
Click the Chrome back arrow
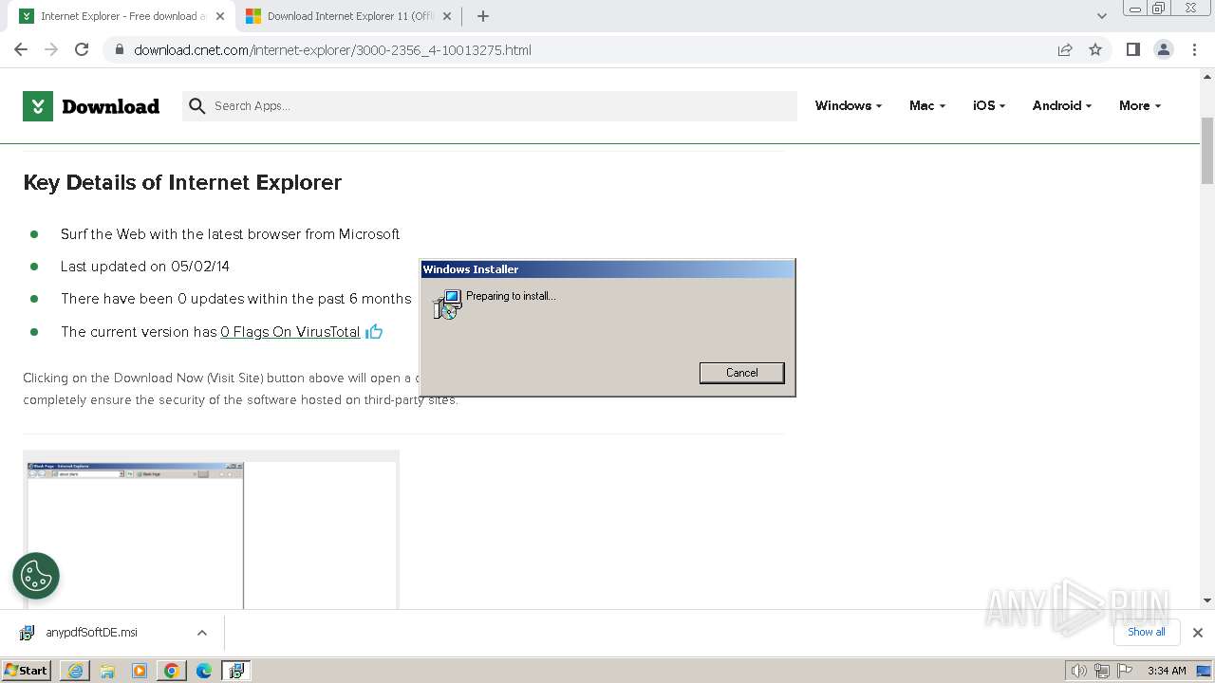click(21, 49)
